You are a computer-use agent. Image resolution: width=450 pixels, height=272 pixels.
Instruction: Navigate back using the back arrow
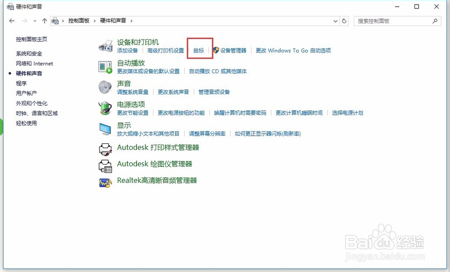point(12,21)
